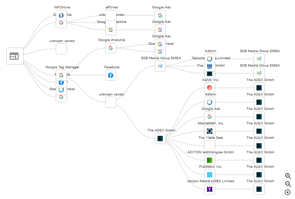Click the 'INFOnline' label text
This screenshot has height=199, width=295.
tap(62, 7)
